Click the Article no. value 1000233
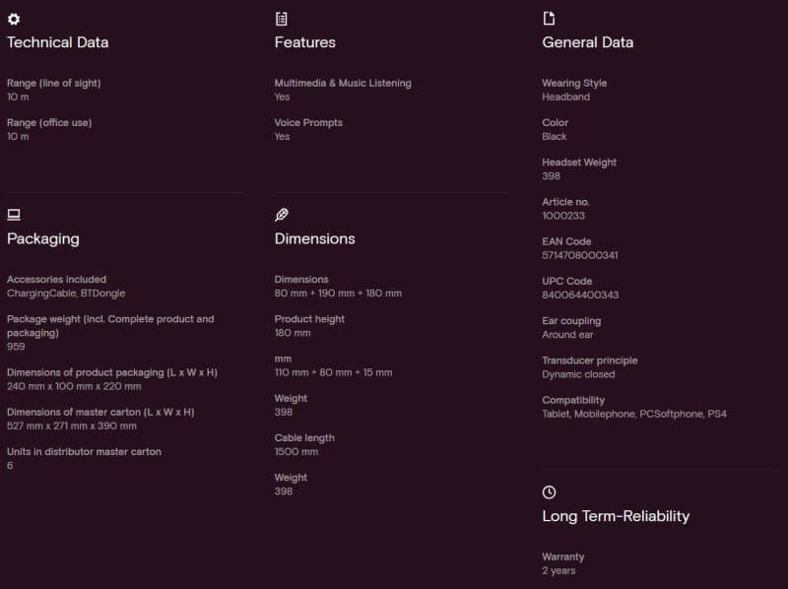The height and width of the screenshot is (589, 788). click(x=563, y=216)
